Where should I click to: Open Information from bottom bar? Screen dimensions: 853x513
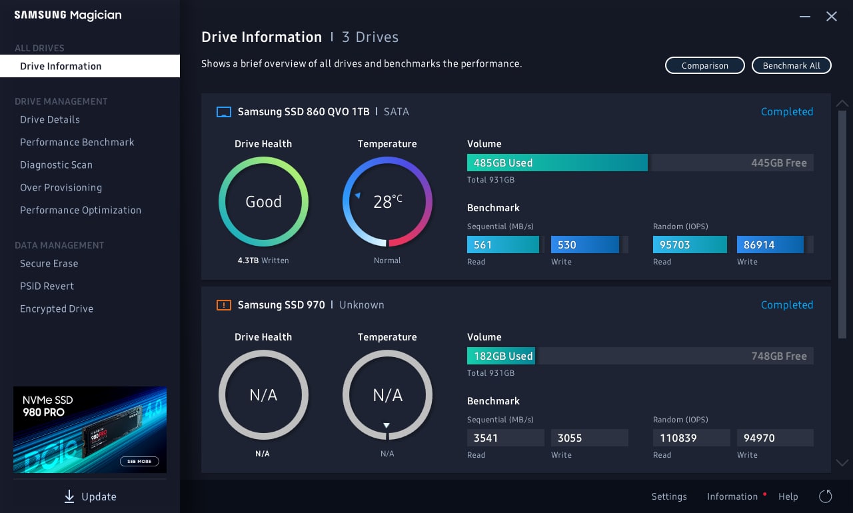732,496
